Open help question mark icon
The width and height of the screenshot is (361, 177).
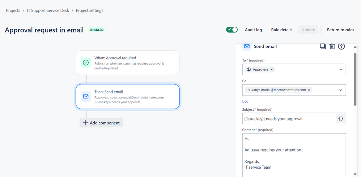click(x=341, y=46)
